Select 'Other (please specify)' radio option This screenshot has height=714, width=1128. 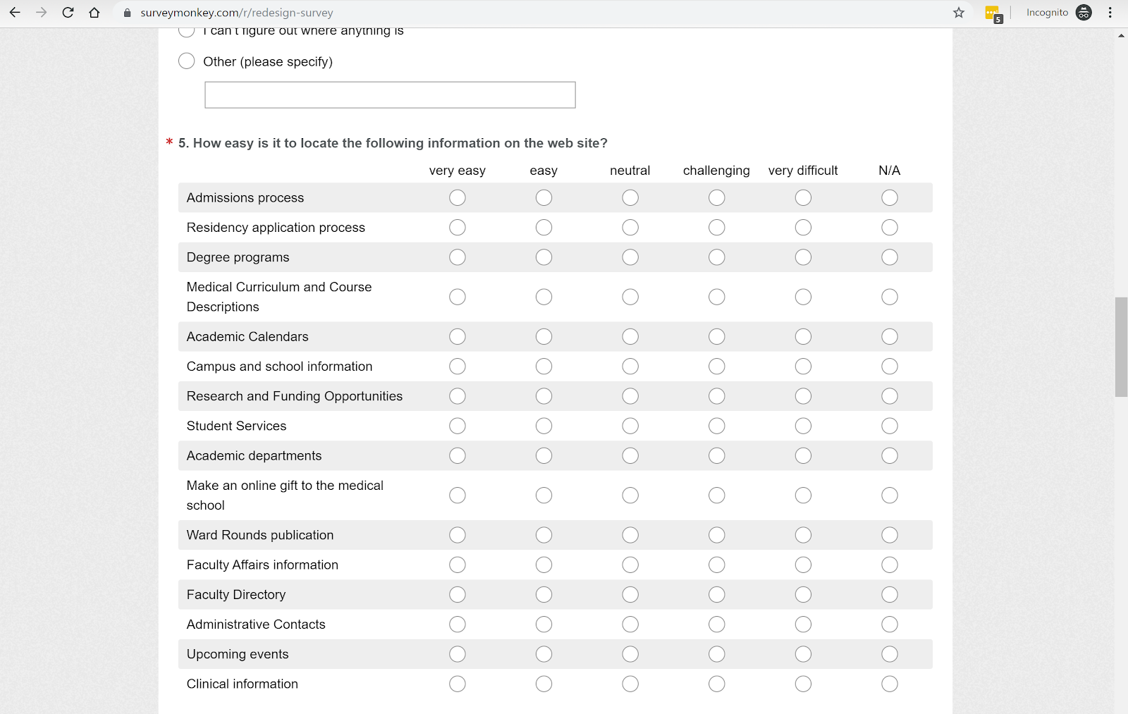point(187,61)
